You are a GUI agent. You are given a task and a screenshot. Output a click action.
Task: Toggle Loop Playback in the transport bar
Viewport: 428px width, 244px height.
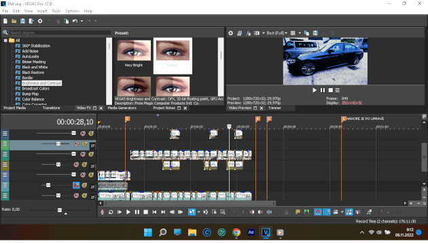click(111, 212)
